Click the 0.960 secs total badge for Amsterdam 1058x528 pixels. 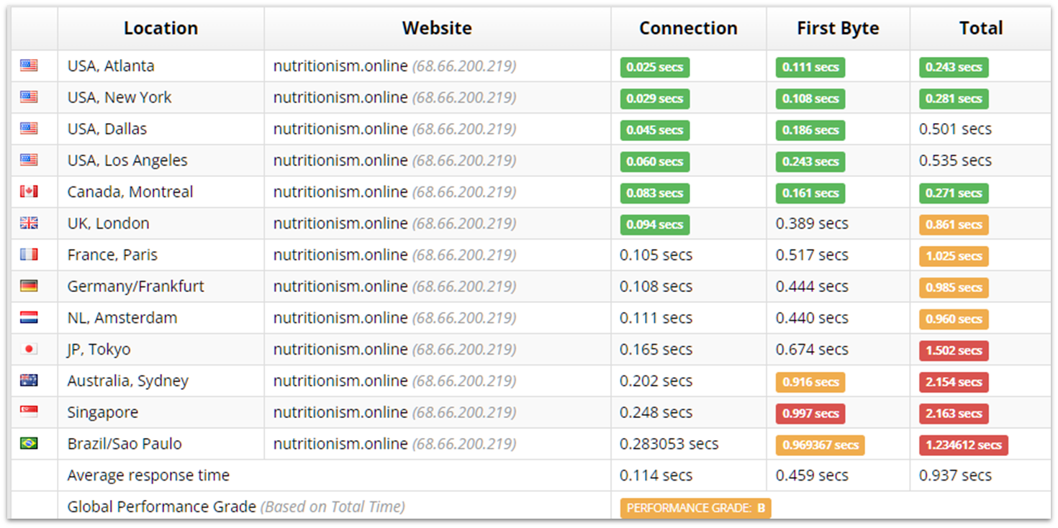954,319
